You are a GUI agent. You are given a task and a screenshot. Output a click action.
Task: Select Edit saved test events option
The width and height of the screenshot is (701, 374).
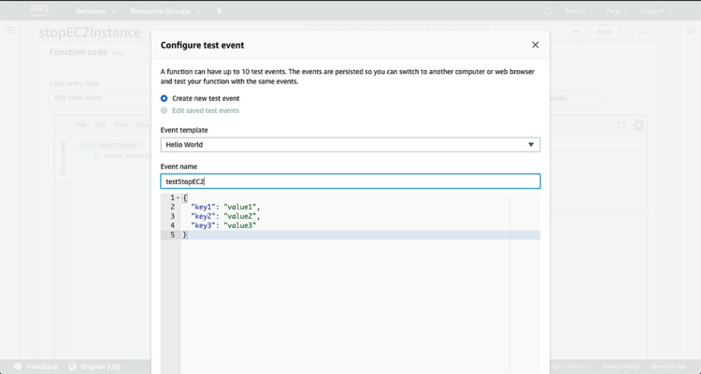pos(165,110)
